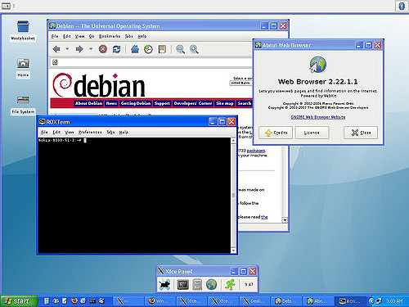Open the browser history clock icon
Image resolution: width=409 pixels, height=307 pixels.
[148, 49]
